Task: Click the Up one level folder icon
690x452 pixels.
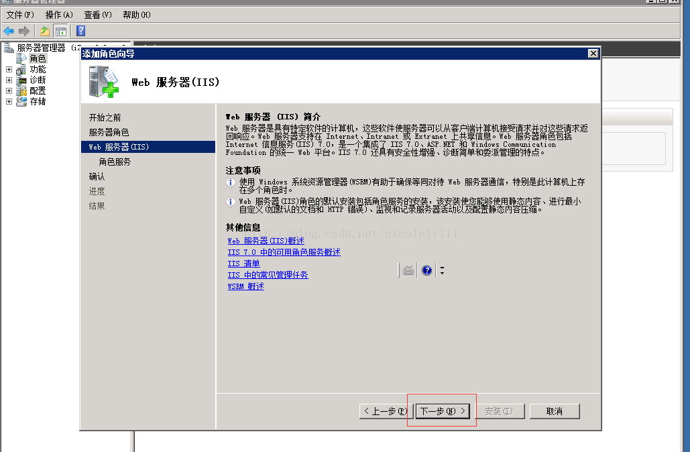Action: [x=44, y=32]
